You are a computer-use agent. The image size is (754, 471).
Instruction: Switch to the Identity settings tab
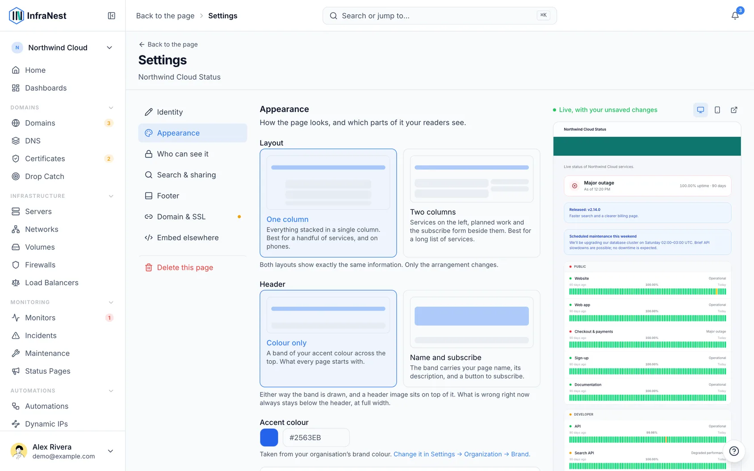point(193,112)
